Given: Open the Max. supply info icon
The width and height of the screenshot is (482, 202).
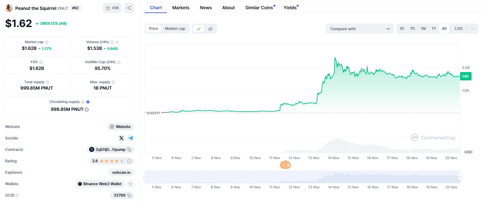Looking at the screenshot, I should pos(113,82).
